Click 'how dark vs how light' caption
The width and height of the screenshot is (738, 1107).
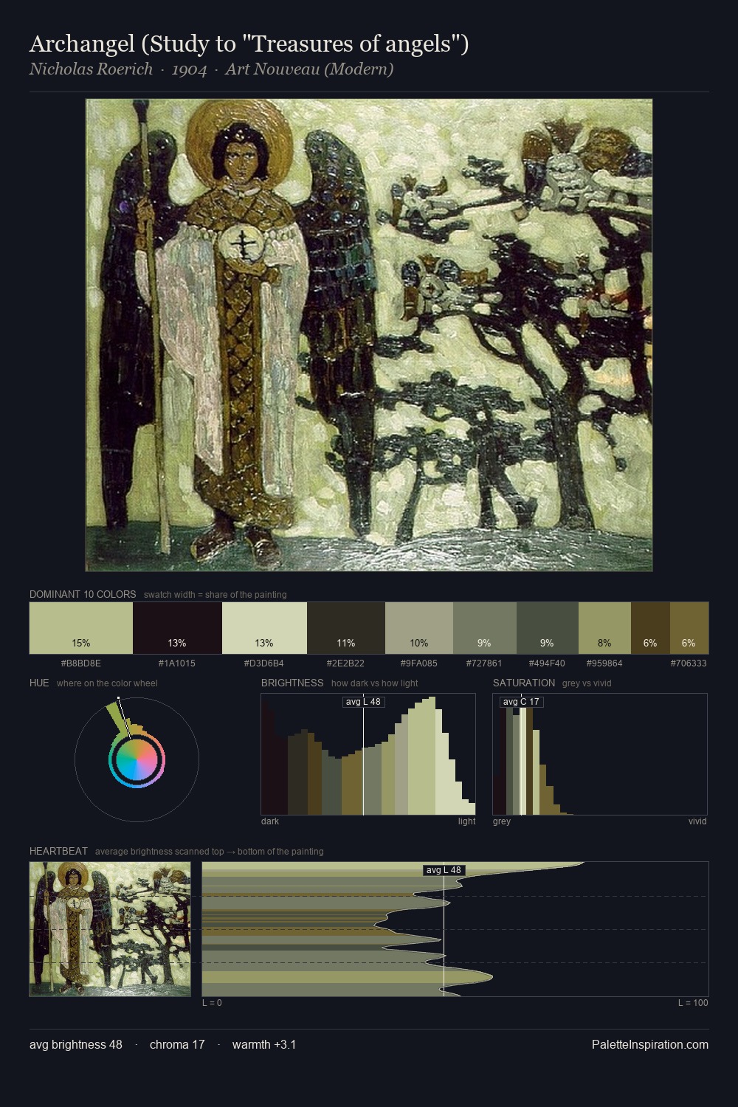click(375, 683)
